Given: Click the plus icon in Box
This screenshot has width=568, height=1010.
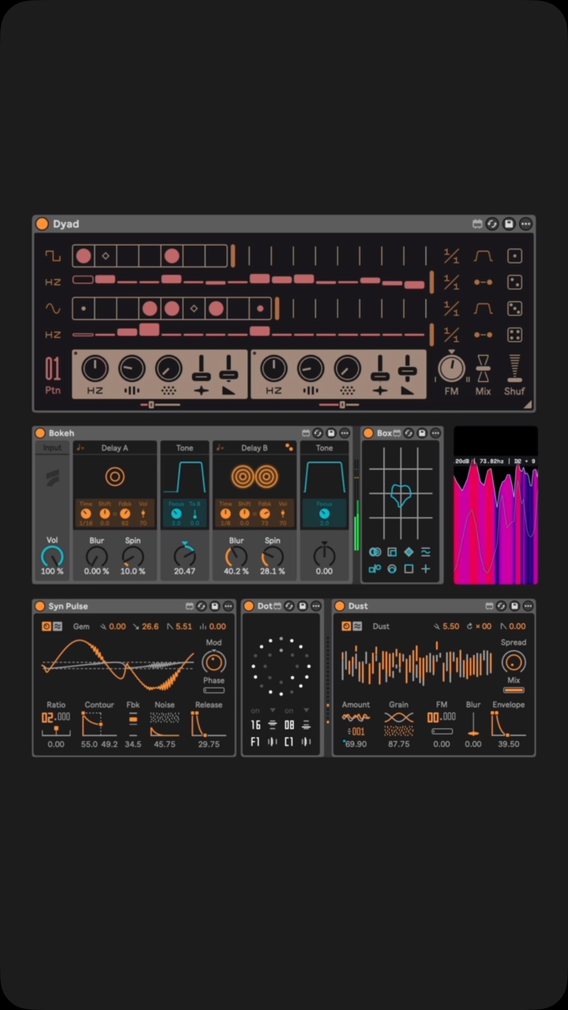Looking at the screenshot, I should pyautogui.click(x=426, y=569).
